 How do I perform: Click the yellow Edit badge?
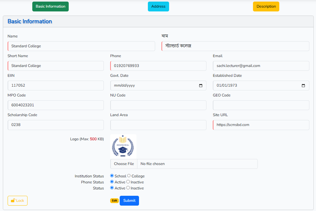[114, 201]
